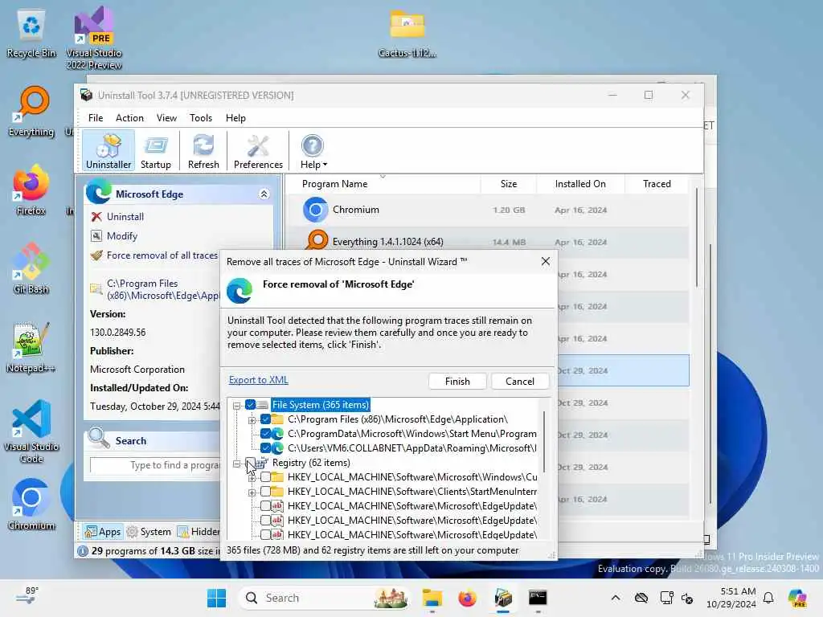This screenshot has height=617, width=823.
Task: Sort by the Program Name column
Action: [x=334, y=184]
